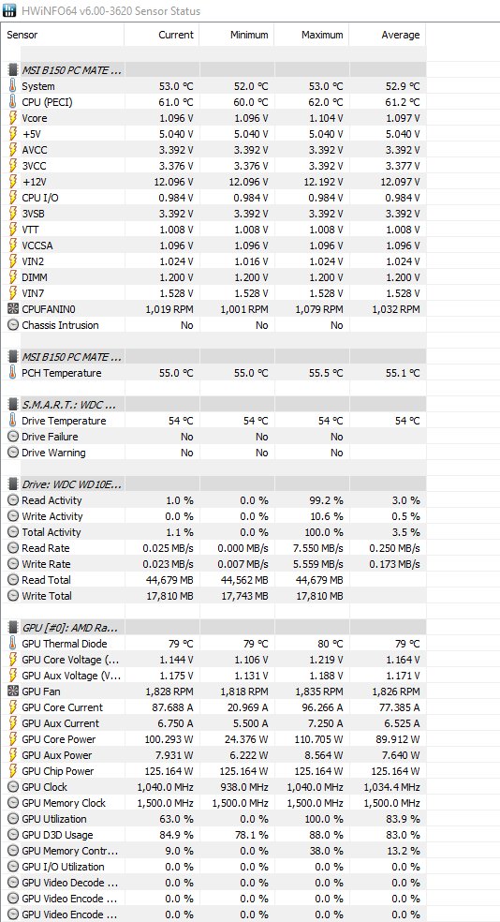Select the VCCSA sensor row
Screen dimensions: 500x922
213,245
